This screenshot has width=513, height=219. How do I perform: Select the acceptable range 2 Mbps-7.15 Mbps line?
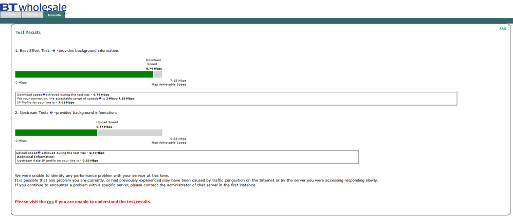pyautogui.click(x=76, y=98)
